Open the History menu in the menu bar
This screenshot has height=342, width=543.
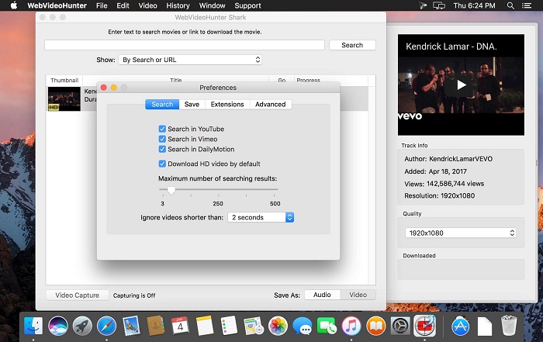[x=178, y=5]
